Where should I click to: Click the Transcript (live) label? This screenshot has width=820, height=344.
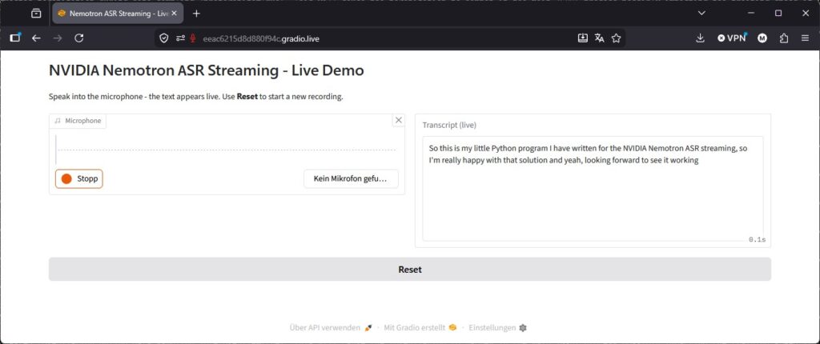click(449, 125)
